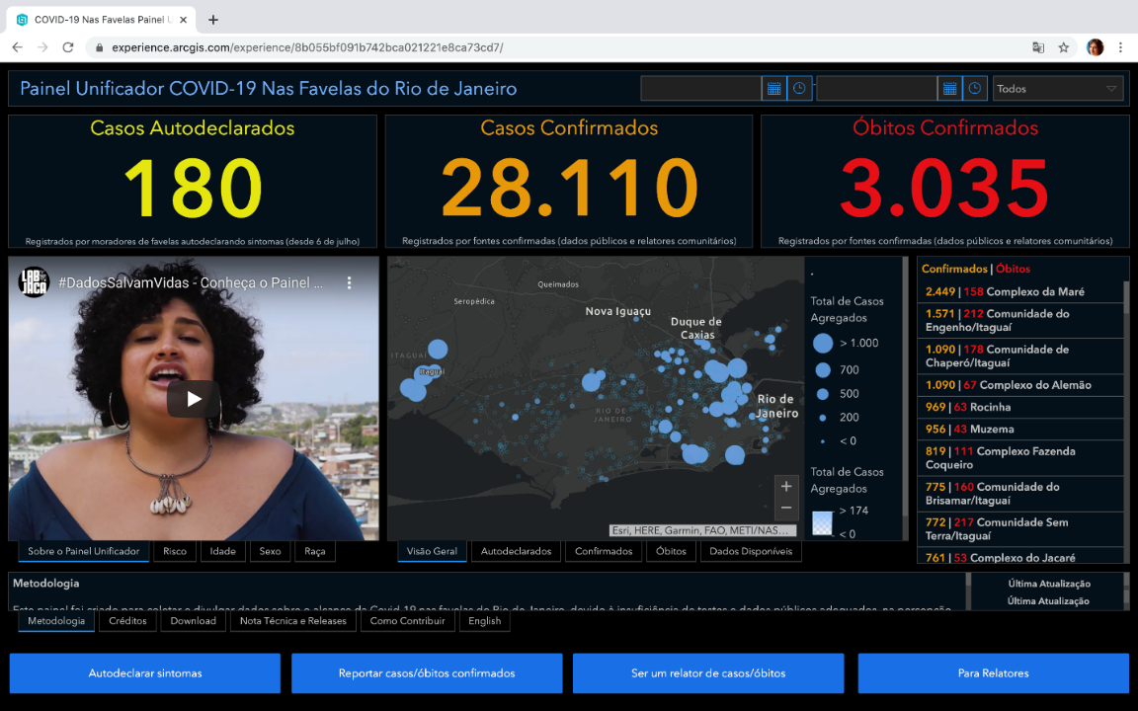Click Reportar casos/óbitos confirmados button
This screenshot has height=711, width=1138.
[x=427, y=673]
